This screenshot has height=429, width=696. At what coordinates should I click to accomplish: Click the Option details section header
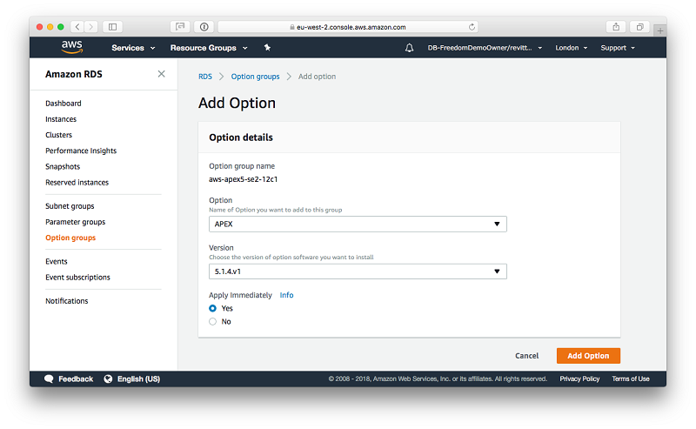click(241, 137)
